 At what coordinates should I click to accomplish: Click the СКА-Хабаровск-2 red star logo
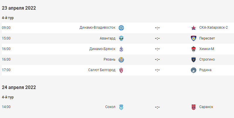tap(194, 28)
